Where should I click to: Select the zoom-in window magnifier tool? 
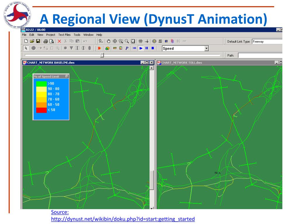tap(121, 41)
